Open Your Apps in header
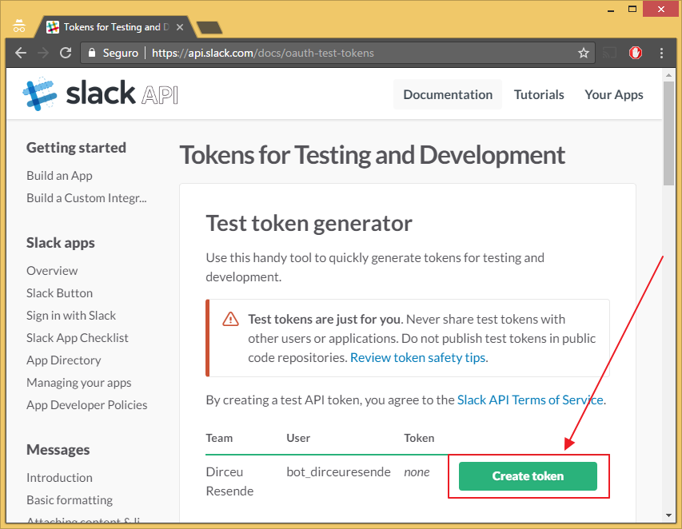The height and width of the screenshot is (529, 682). point(614,95)
